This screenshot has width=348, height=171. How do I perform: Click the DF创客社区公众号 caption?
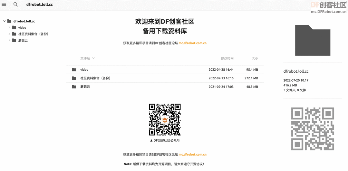165,140
